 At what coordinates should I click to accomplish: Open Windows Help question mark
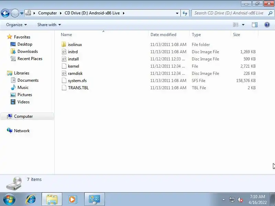pos(267,25)
